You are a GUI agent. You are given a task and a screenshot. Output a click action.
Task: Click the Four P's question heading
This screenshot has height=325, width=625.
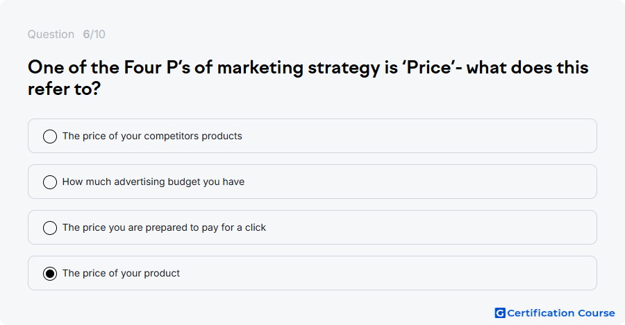308,78
